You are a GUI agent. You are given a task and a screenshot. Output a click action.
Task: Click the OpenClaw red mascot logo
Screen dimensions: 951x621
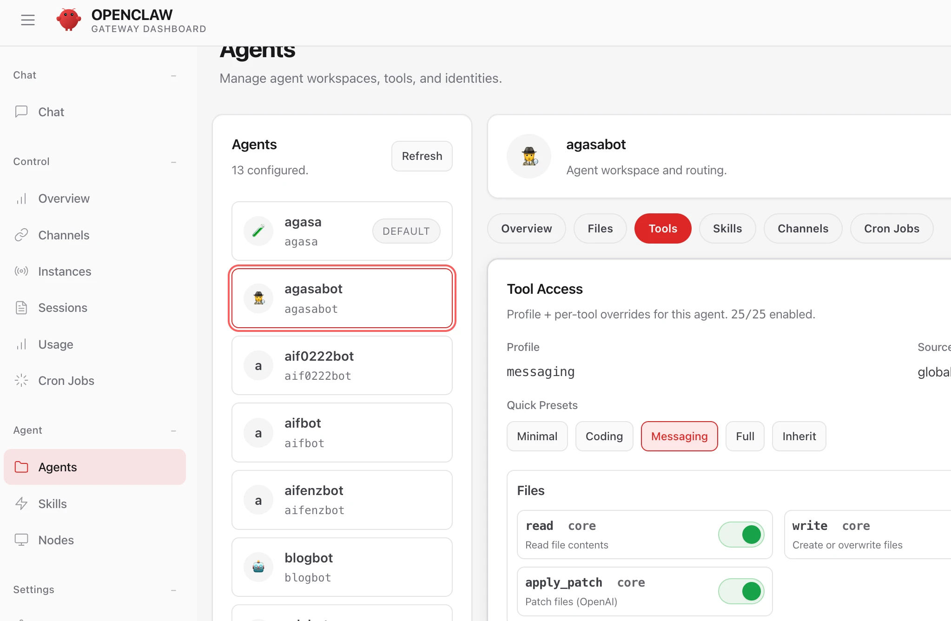coord(69,20)
